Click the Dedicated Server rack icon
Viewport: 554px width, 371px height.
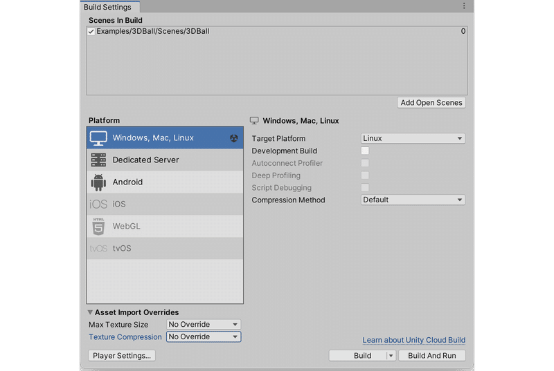[98, 160]
